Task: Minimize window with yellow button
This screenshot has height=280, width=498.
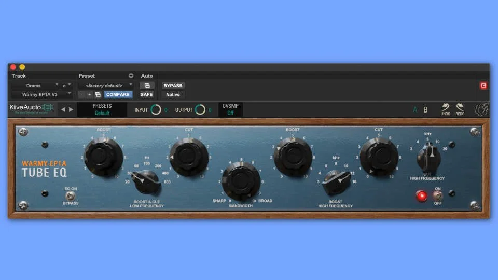Action: (22, 67)
